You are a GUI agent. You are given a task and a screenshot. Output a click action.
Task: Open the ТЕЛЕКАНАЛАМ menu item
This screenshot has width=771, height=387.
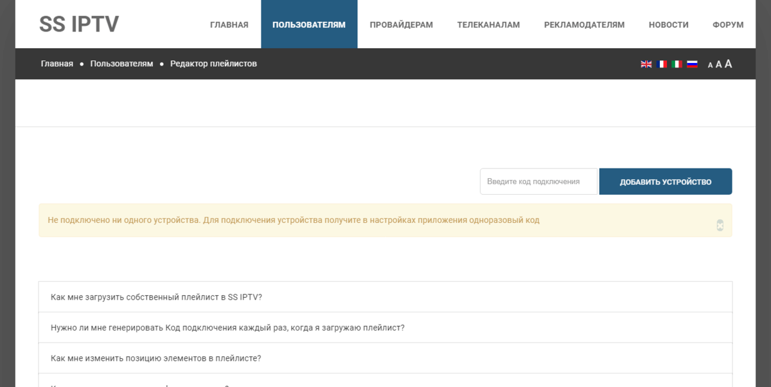coord(488,24)
